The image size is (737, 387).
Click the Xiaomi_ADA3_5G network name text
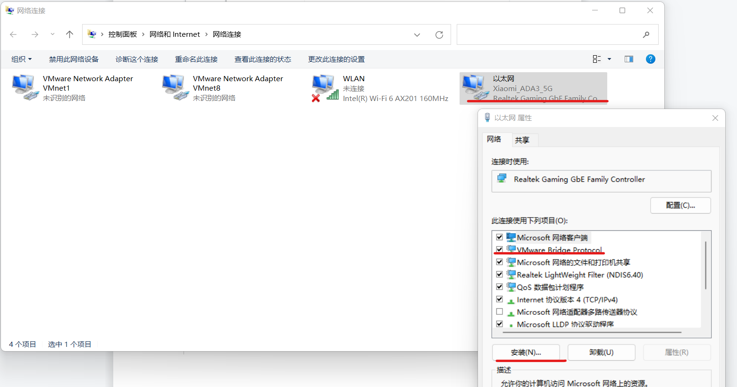click(523, 88)
